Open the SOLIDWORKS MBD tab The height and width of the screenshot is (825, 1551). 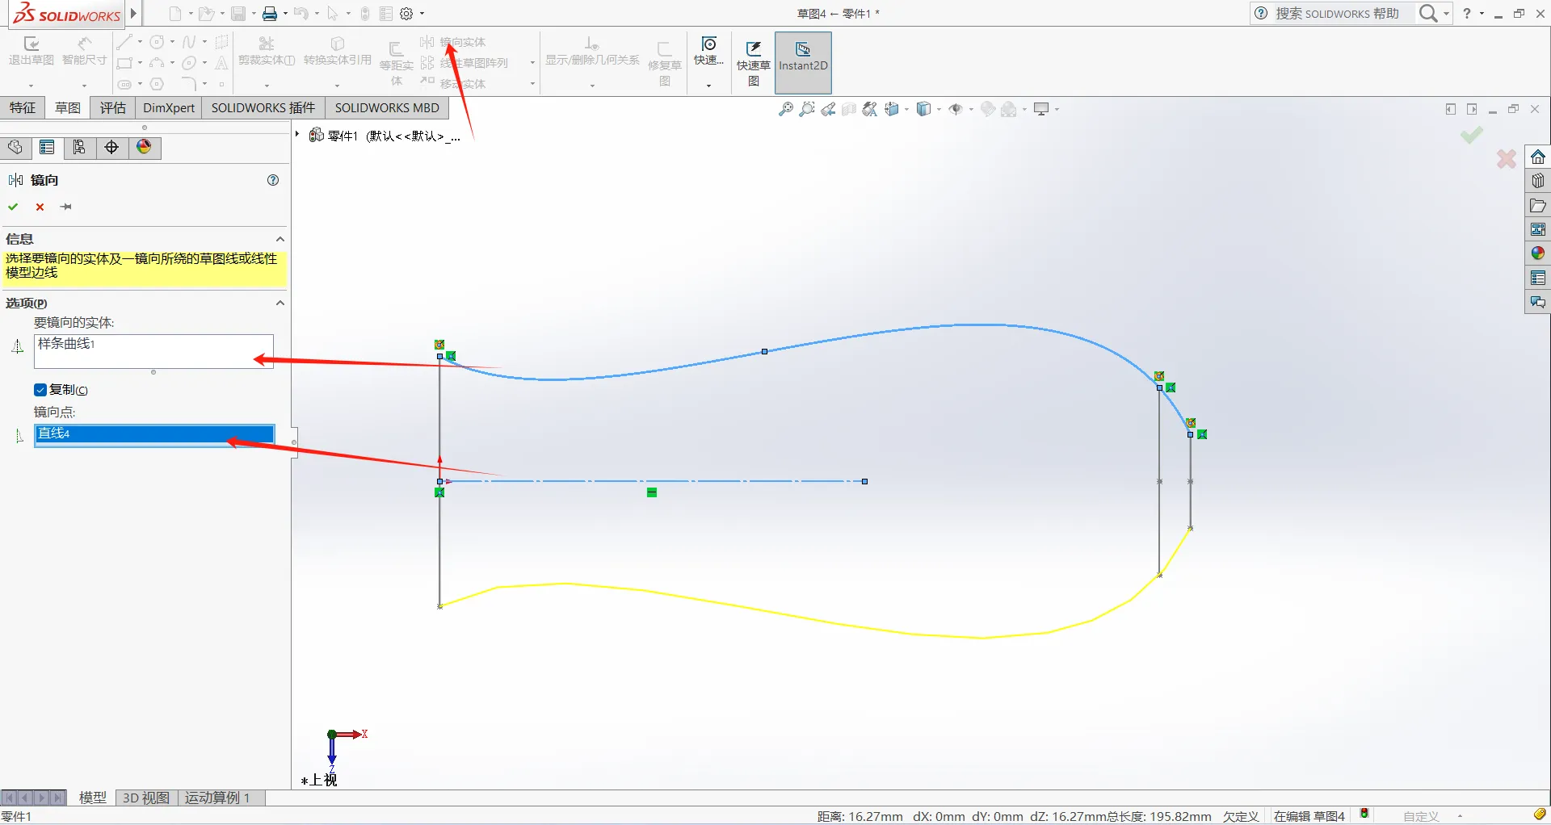click(x=387, y=108)
